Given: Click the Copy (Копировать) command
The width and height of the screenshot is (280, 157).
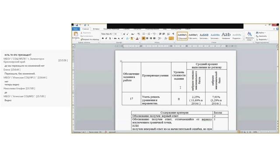Looking at the screenshot, I should click(x=87, y=36).
